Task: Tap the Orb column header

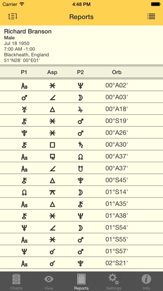Action: pos(117,72)
